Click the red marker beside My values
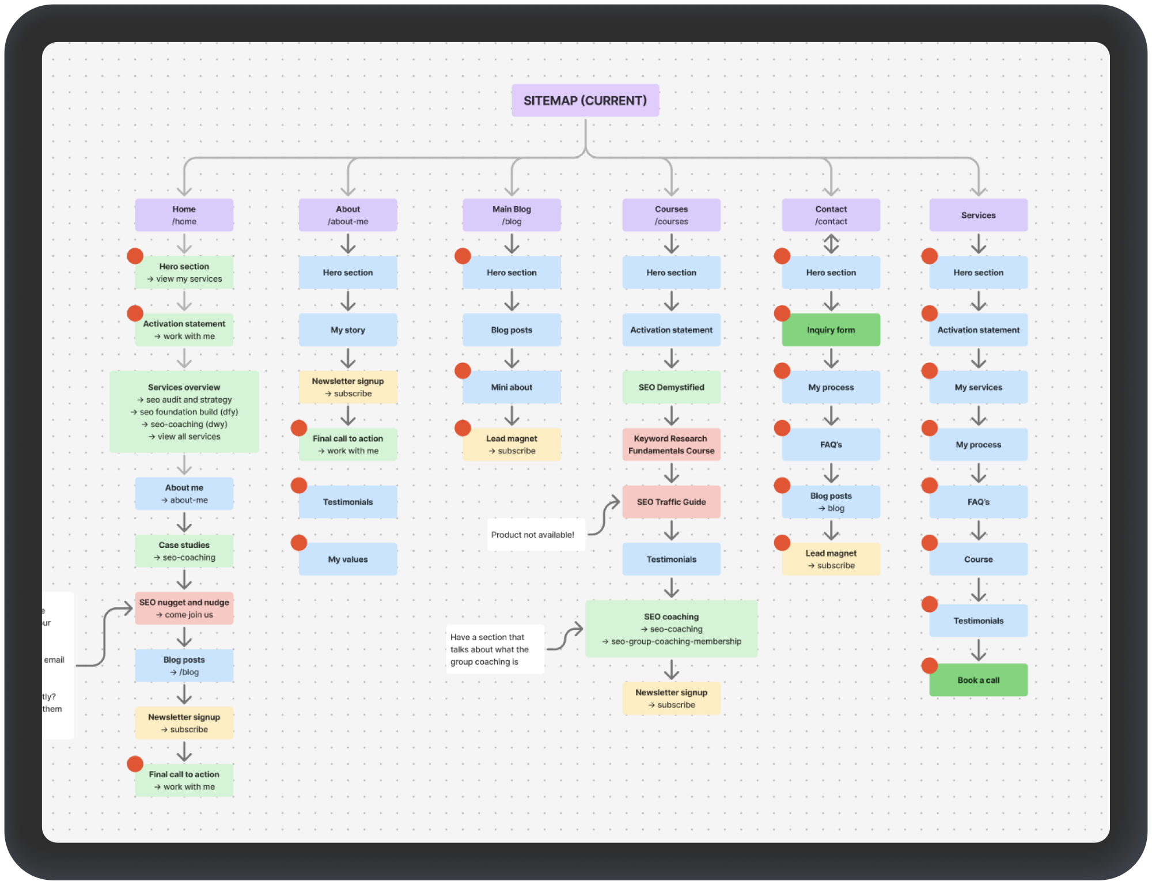 coord(299,543)
